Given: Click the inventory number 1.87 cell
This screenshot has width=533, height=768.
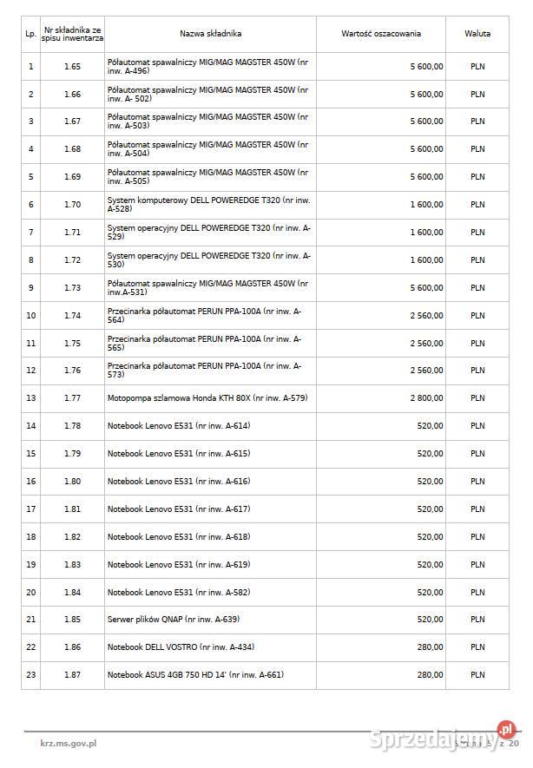Looking at the screenshot, I should pyautogui.click(x=72, y=675).
